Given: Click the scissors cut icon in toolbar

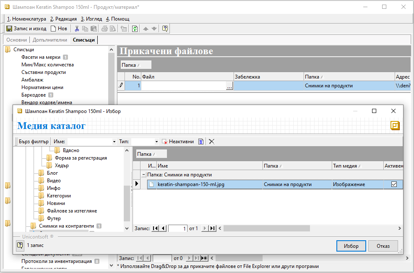Looking at the screenshot, I should point(77,29).
